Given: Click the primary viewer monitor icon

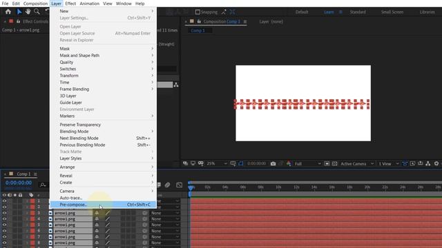Looking at the screenshot, I should click(193, 163).
